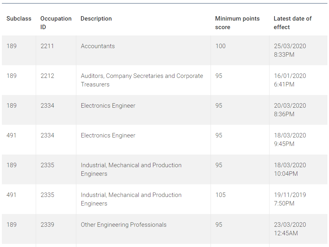Click Auditors, Company Secretaries and Corporate Treasurers
This screenshot has height=247, width=329.
[x=142, y=80]
